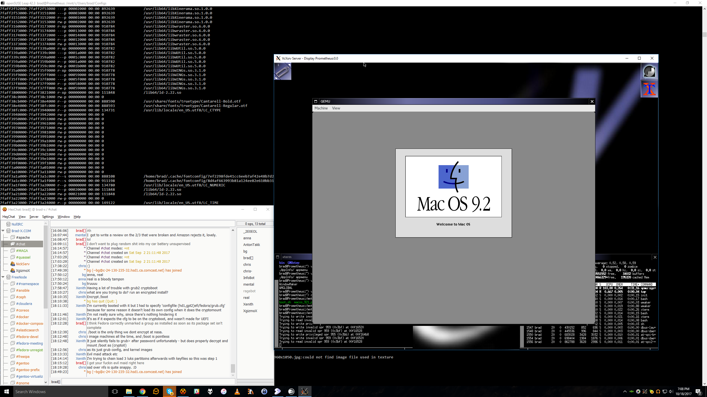
Task: Open HexChat's View menu
Action: tap(22, 217)
